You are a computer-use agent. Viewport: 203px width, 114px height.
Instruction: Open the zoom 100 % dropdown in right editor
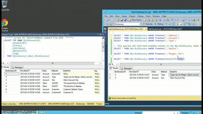(x=116, y=64)
